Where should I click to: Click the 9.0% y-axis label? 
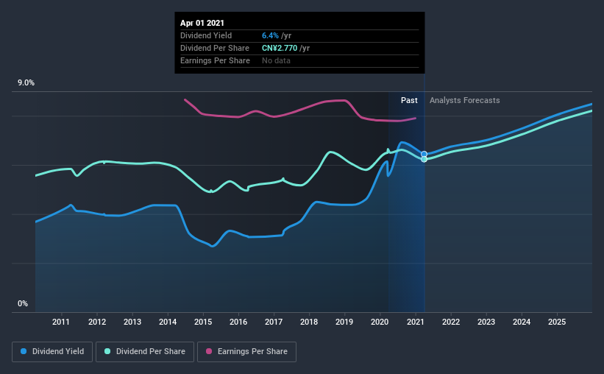26,83
